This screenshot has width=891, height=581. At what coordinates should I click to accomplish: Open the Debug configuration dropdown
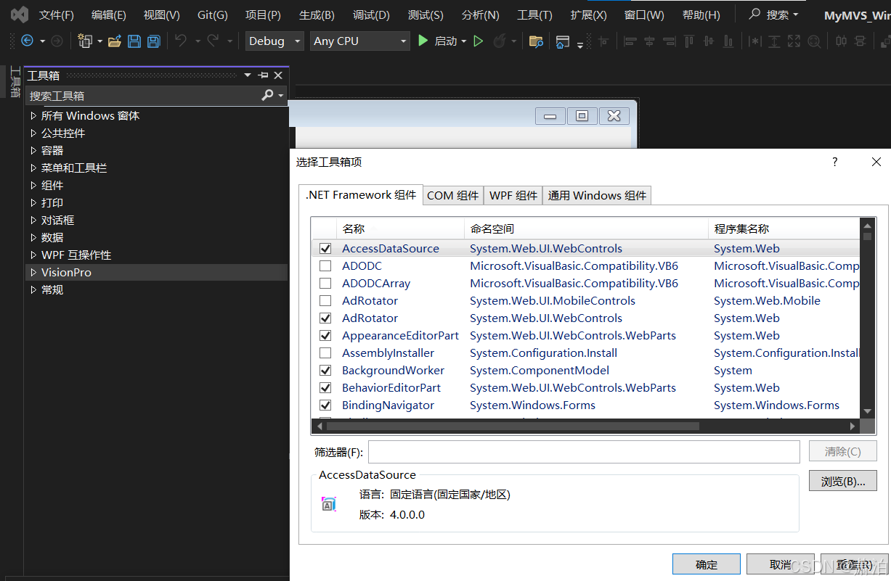pyautogui.click(x=274, y=41)
